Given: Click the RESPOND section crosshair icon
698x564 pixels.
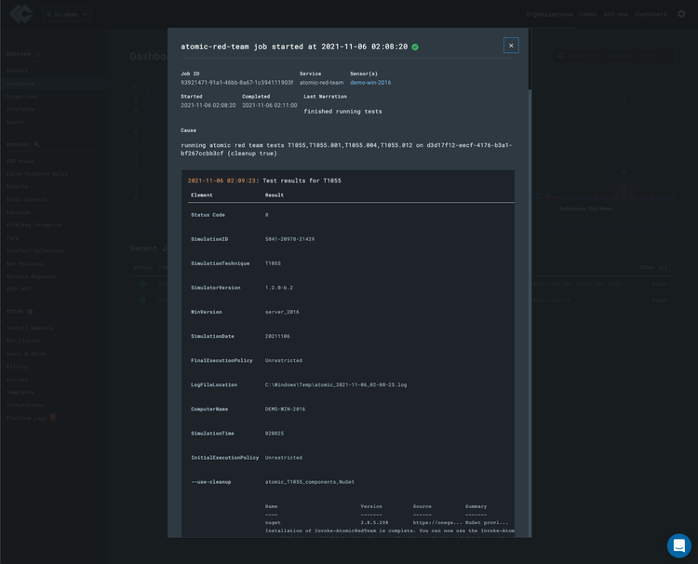Looking at the screenshot, I should tap(38, 54).
